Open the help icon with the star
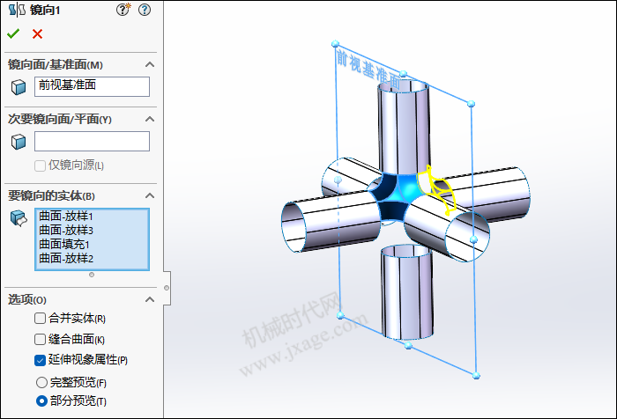Viewport: 617px width, 419px height. (x=123, y=10)
